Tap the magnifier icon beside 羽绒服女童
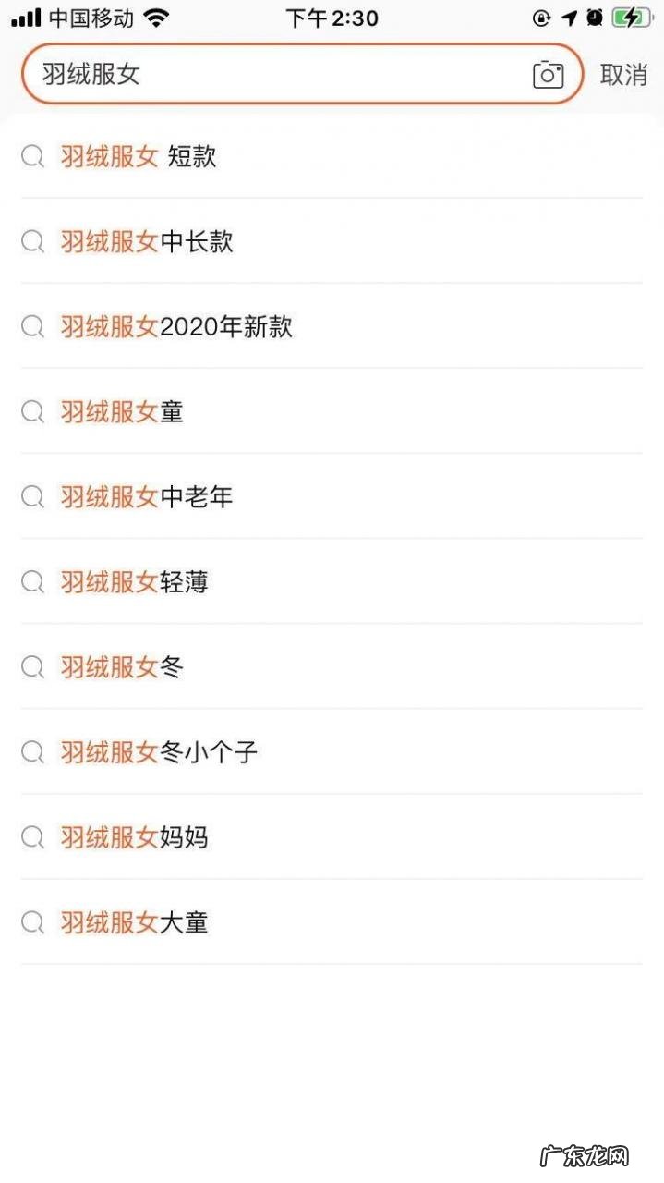 [32, 411]
